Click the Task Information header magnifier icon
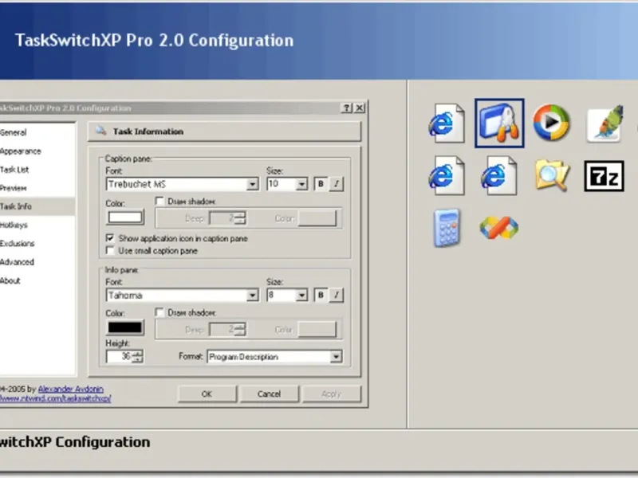 pyautogui.click(x=100, y=131)
